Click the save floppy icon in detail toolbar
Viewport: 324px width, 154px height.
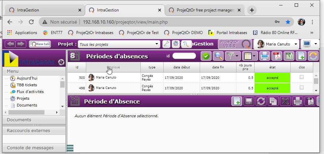(249, 101)
